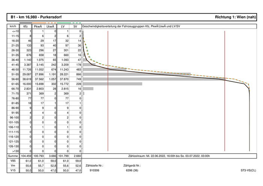This screenshot has height=186, width=263.
Task: Click the right red vertical line in chart
Action: click(x=225, y=90)
